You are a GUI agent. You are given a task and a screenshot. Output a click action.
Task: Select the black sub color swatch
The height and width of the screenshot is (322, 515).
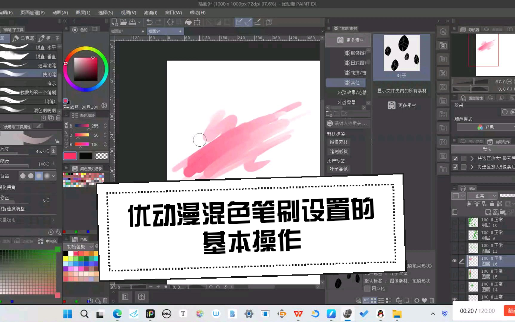point(86,156)
